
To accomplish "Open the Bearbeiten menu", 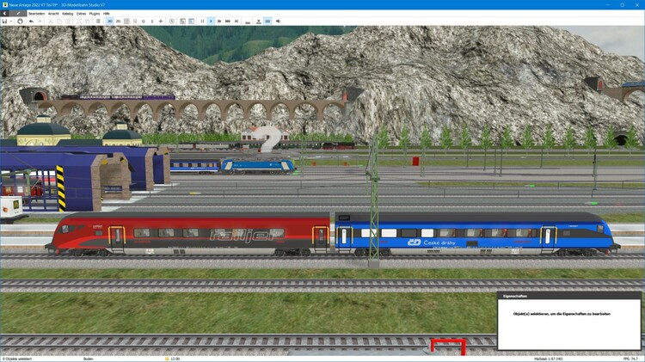I will 37,14.
